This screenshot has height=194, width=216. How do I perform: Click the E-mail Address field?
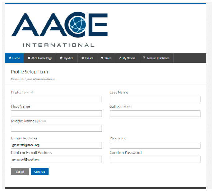click(56, 145)
